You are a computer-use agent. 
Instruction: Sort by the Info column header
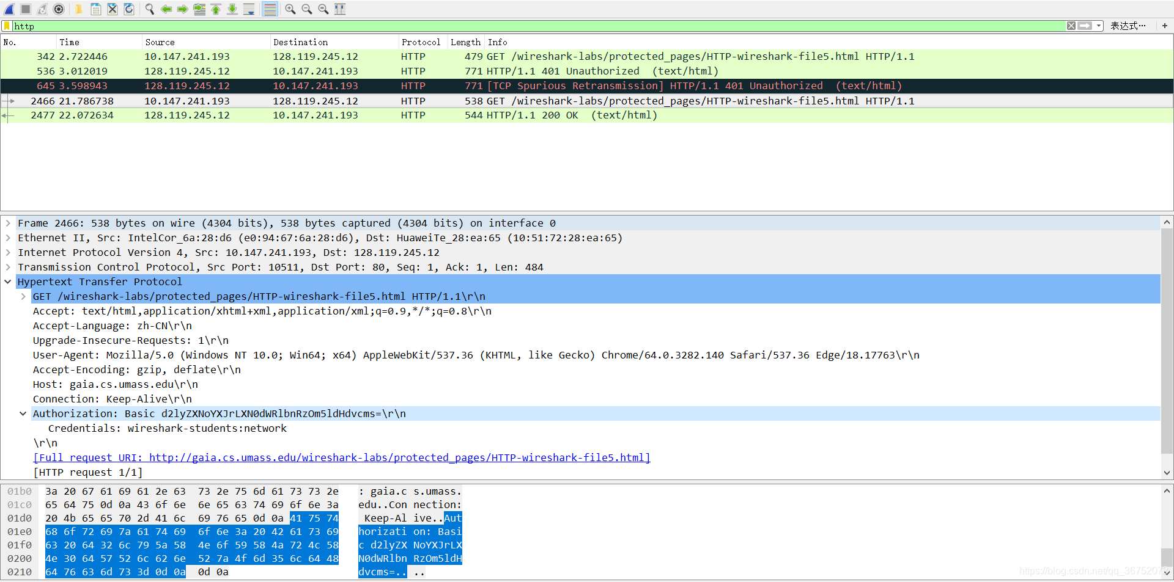(x=829, y=42)
